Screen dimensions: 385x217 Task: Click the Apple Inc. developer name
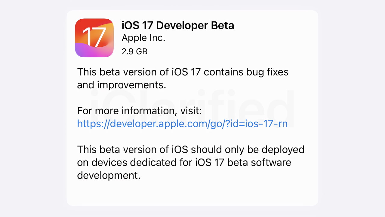[143, 38]
